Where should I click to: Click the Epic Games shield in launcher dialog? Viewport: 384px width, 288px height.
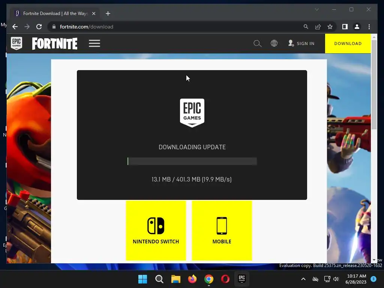click(192, 113)
